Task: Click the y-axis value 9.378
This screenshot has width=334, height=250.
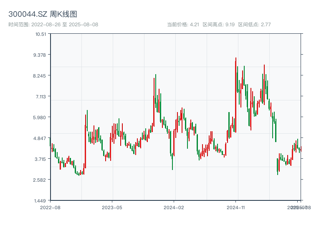Action: pos(40,55)
